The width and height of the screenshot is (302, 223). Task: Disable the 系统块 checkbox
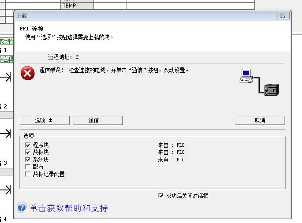click(28, 160)
